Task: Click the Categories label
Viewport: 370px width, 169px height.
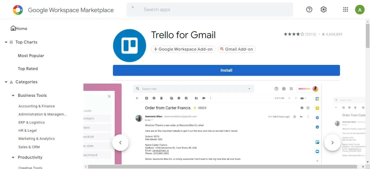Action: click(x=27, y=82)
